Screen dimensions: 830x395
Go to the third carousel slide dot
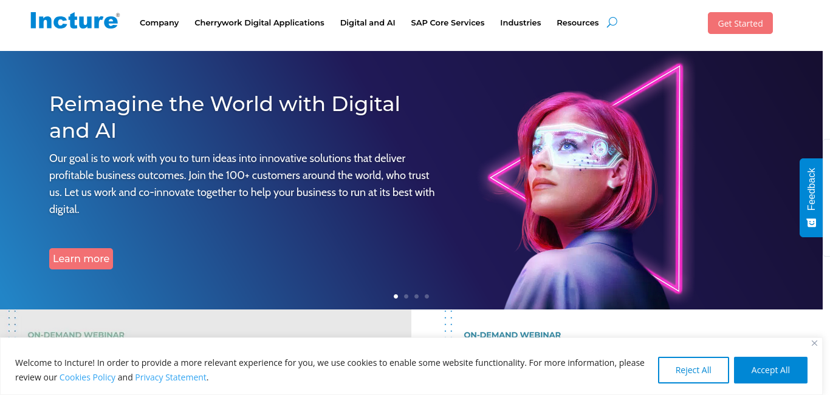pos(417,296)
